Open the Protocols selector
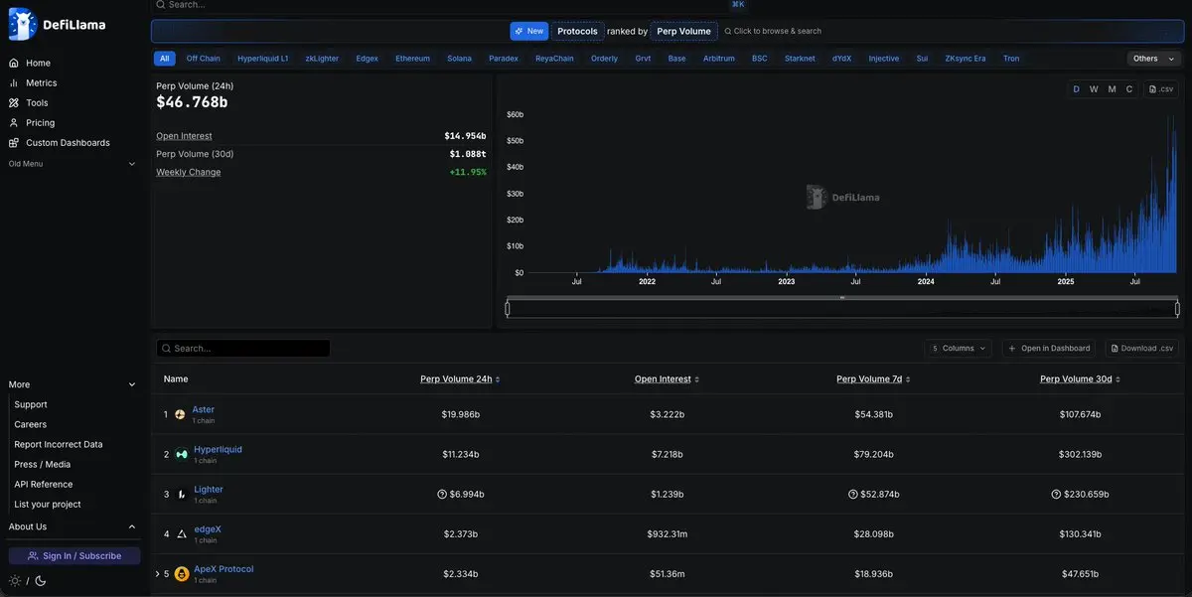 [x=577, y=31]
